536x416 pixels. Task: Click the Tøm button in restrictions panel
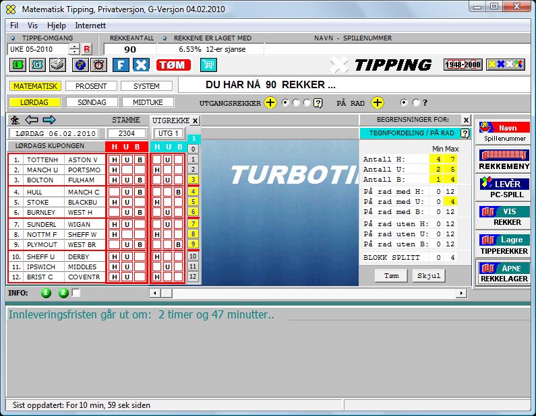[391, 276]
